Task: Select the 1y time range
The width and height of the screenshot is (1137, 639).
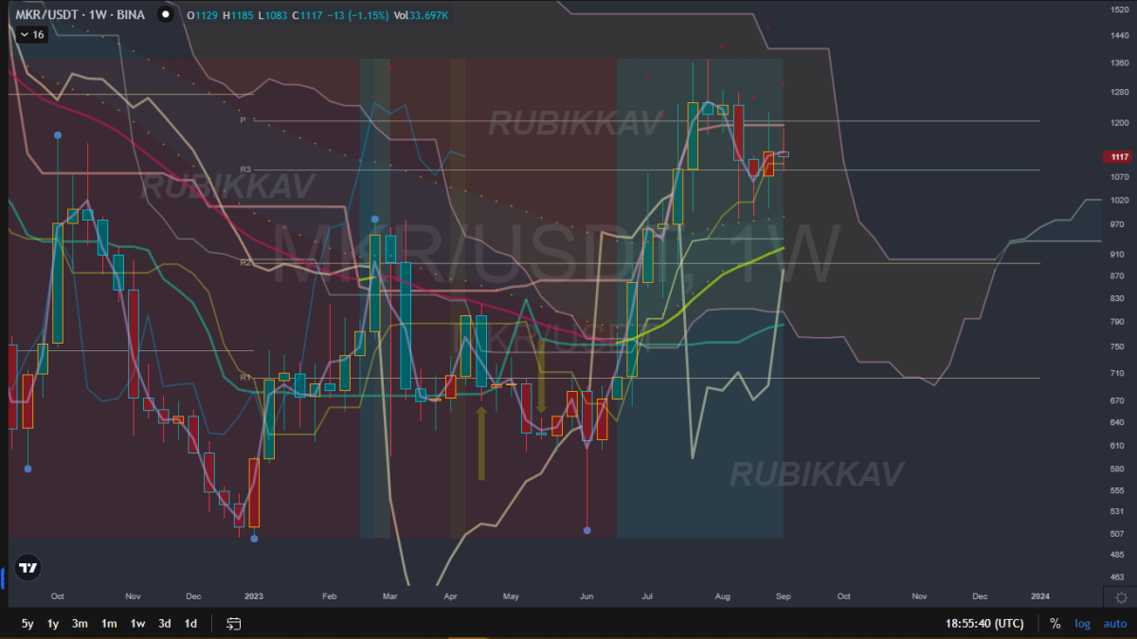Action: [54, 624]
